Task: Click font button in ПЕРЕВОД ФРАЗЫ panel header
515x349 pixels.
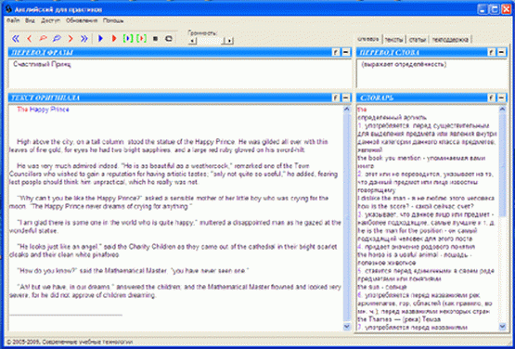Action: click(336, 52)
